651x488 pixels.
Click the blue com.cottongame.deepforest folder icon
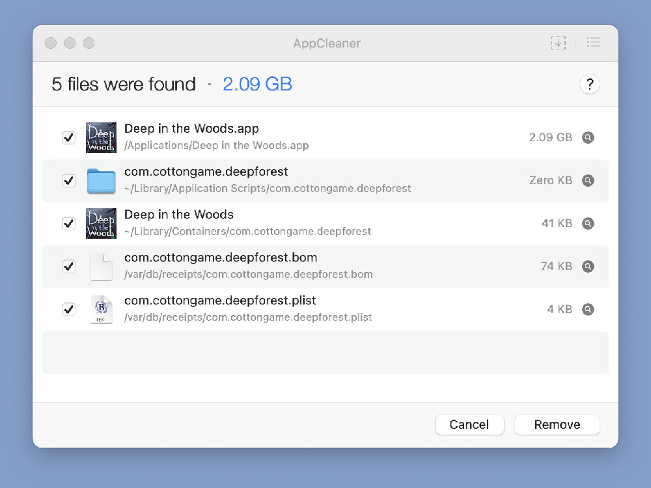101,181
